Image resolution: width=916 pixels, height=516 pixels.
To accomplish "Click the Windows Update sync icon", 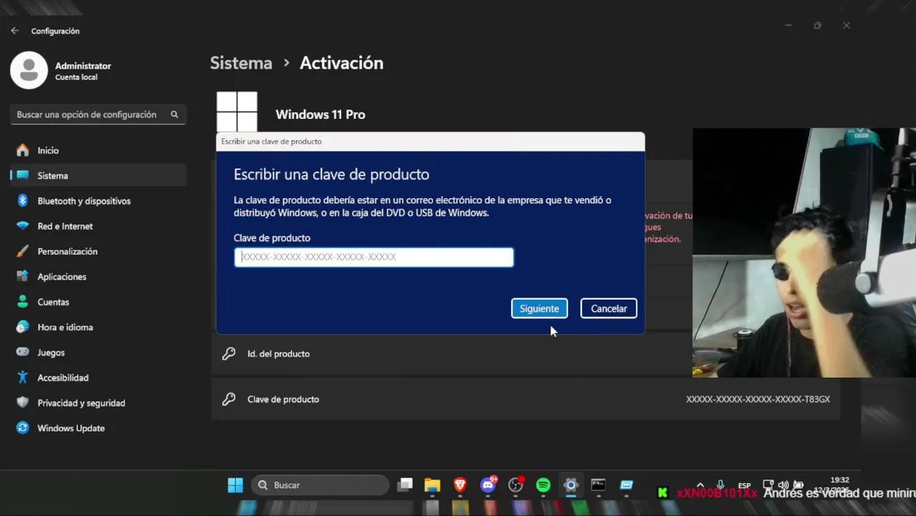I will click(23, 428).
